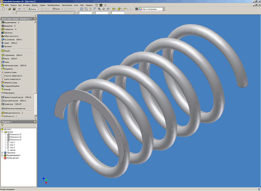This screenshot has height=191, width=261.
Task: Select the Рабочая плоскость tool
Action: (x=12, y=113)
